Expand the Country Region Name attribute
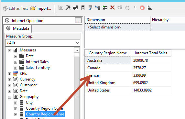Viewport: 185px width, 119px height. pos(16,114)
